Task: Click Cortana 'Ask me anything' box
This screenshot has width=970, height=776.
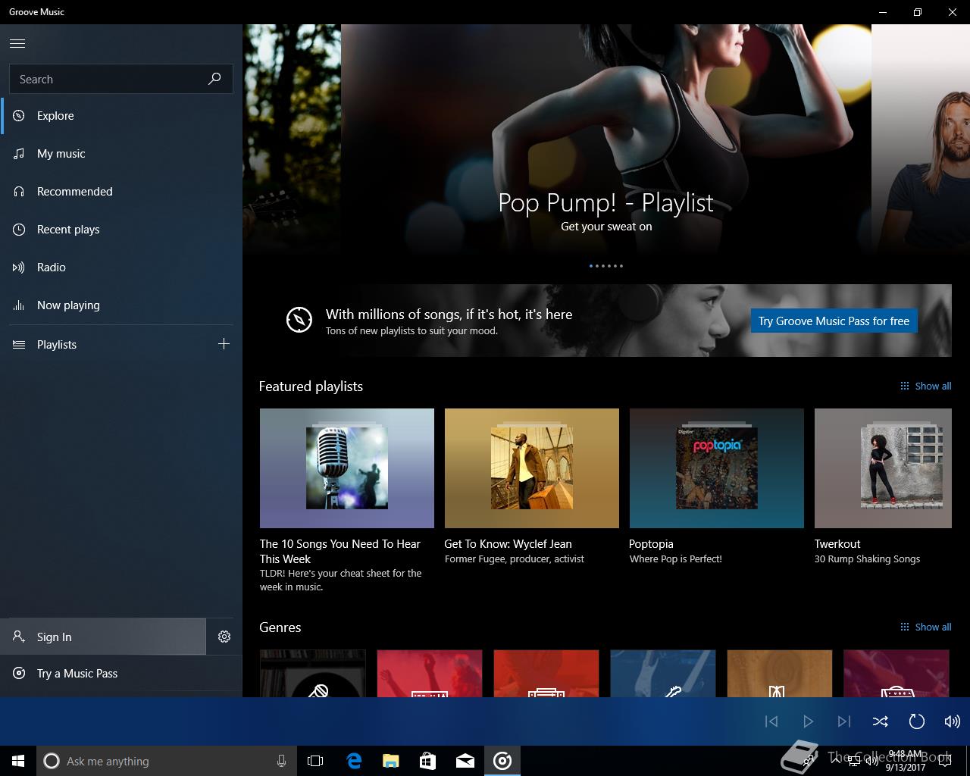Action: (x=167, y=761)
